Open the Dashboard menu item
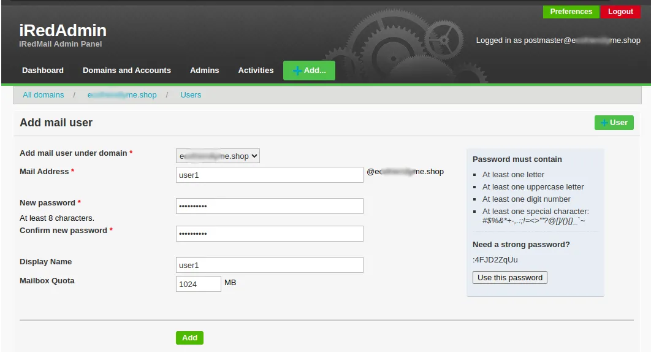 (x=43, y=71)
